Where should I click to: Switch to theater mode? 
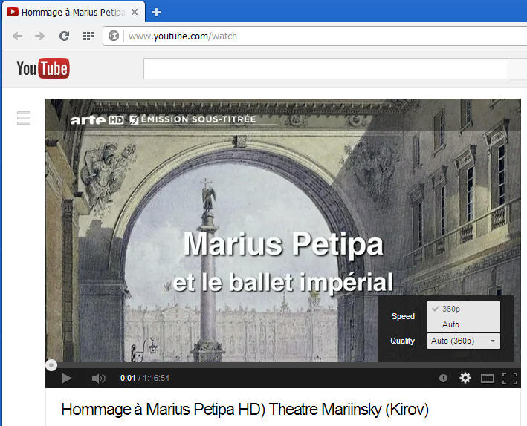point(488,379)
